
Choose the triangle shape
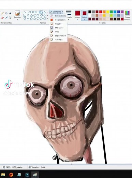coord(45,12)
